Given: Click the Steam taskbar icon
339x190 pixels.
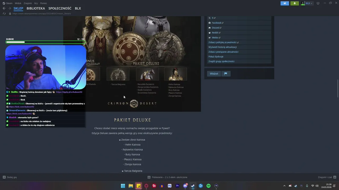Looking at the screenshot, I should point(193,186).
